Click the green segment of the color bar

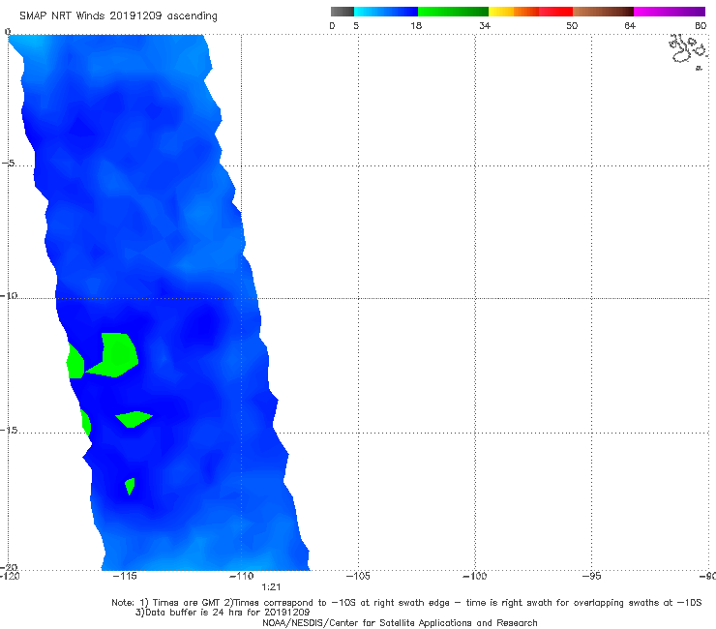click(453, 12)
